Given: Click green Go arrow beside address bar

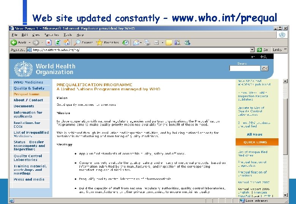Looking at the screenshot, I should click(x=259, y=50).
